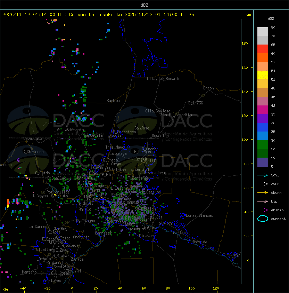Click the 'E_Challao' map label
This screenshot has height=293, width=289.
57,178
